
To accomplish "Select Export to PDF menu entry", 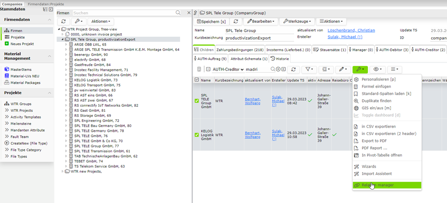I will tap(375, 141).
